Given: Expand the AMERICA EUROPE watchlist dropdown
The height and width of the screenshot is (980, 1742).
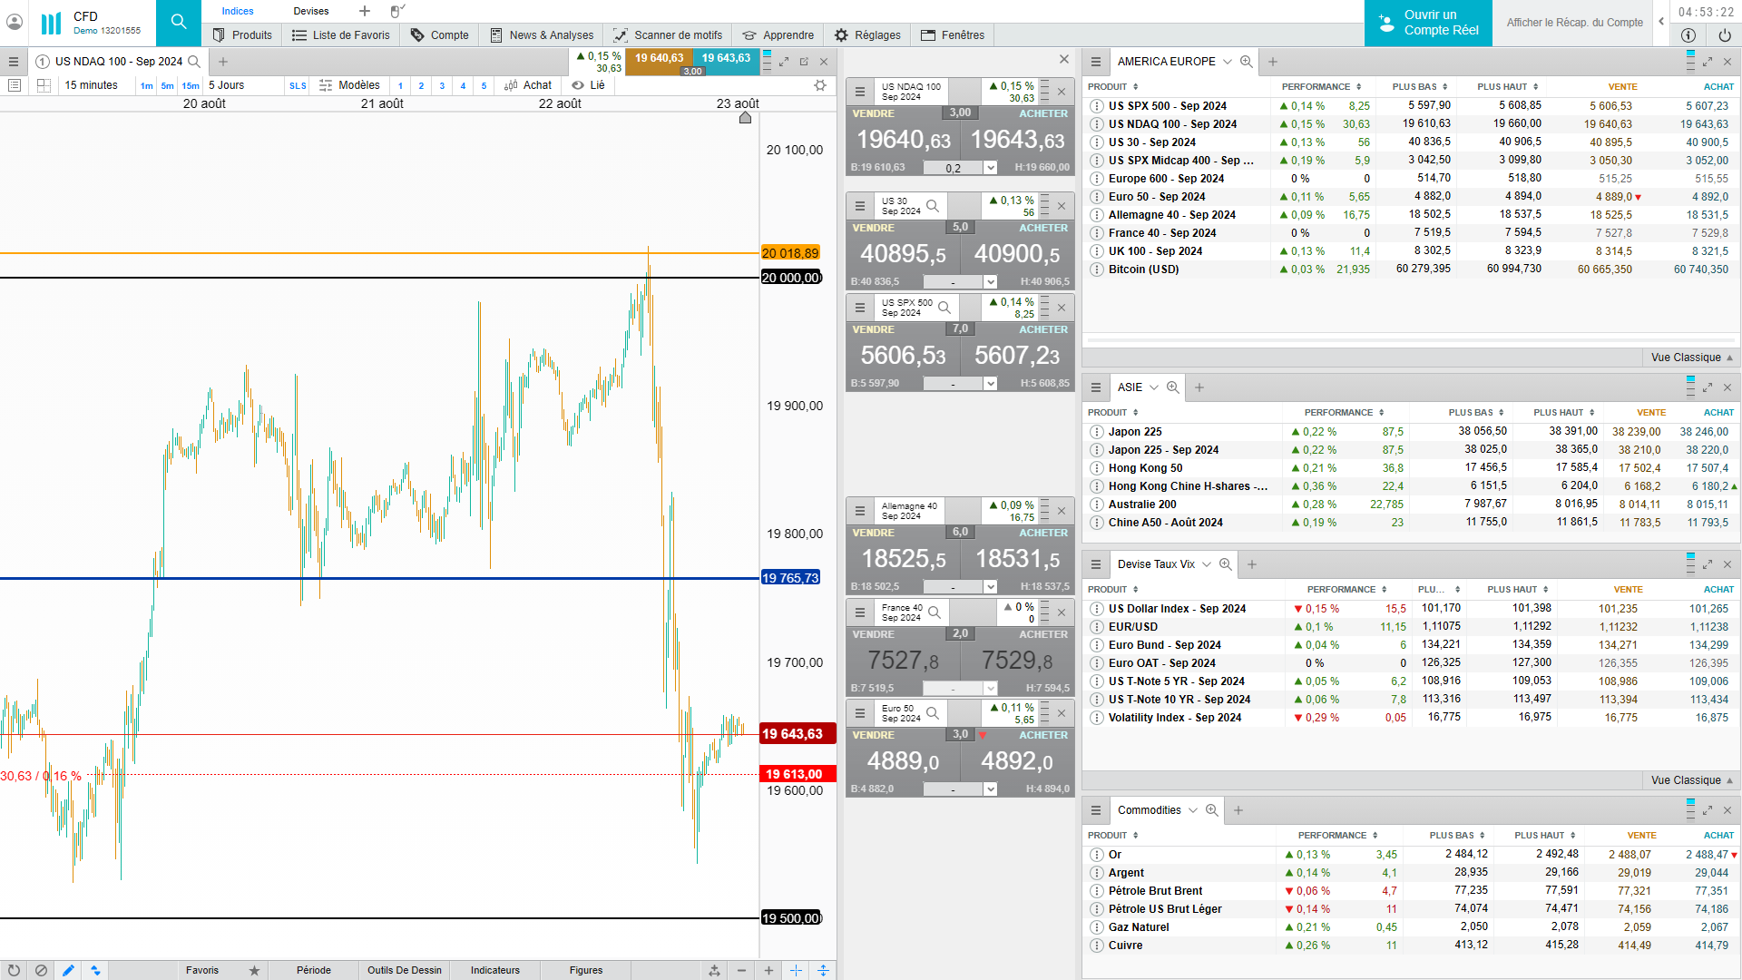Looking at the screenshot, I should (1227, 62).
